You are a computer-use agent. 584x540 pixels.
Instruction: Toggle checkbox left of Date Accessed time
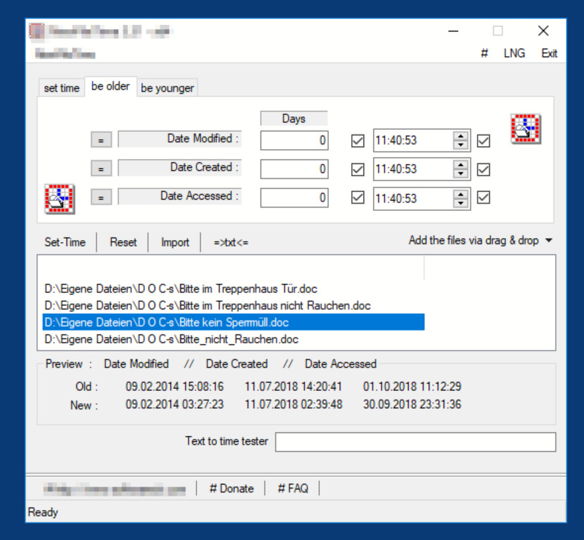[358, 198]
